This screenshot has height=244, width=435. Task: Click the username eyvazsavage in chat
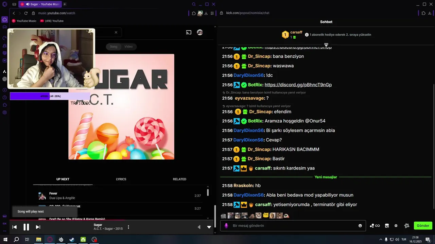click(249, 98)
